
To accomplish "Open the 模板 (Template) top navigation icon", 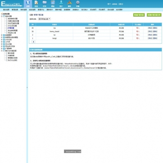I will click(53, 4).
